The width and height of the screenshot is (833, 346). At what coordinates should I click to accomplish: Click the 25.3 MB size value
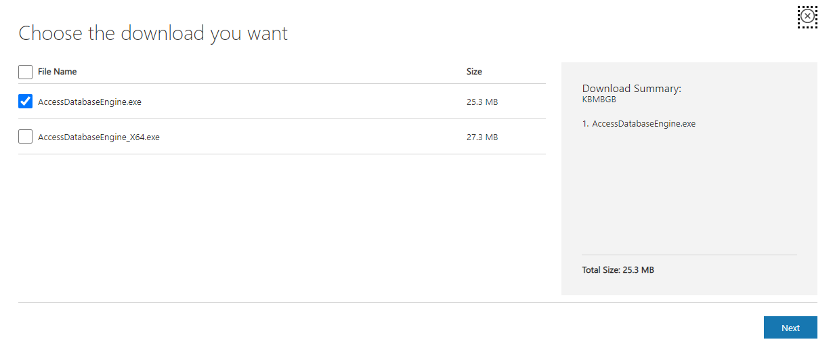(x=482, y=102)
